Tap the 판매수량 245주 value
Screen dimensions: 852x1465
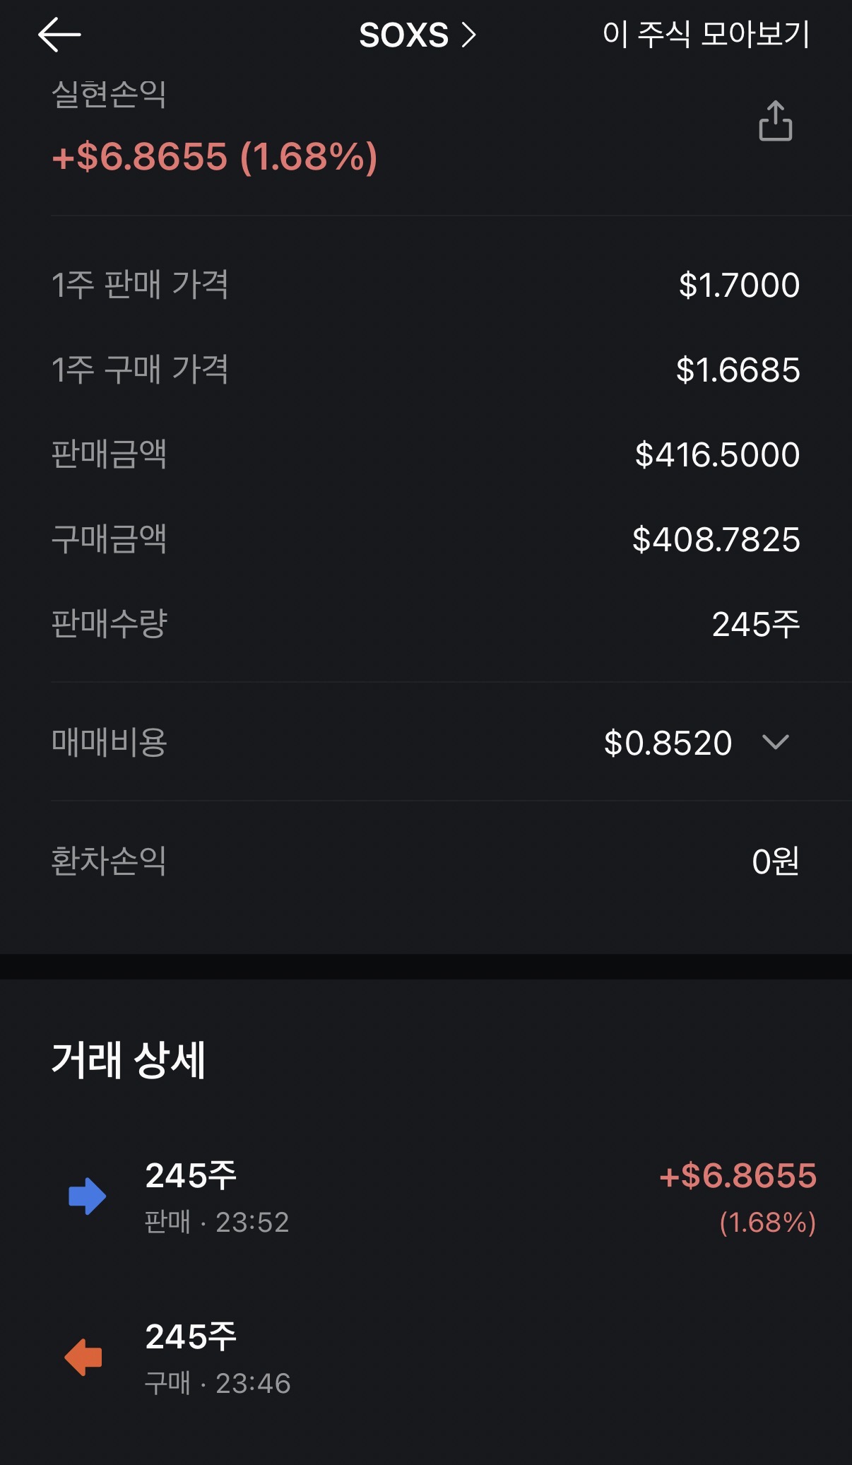755,624
